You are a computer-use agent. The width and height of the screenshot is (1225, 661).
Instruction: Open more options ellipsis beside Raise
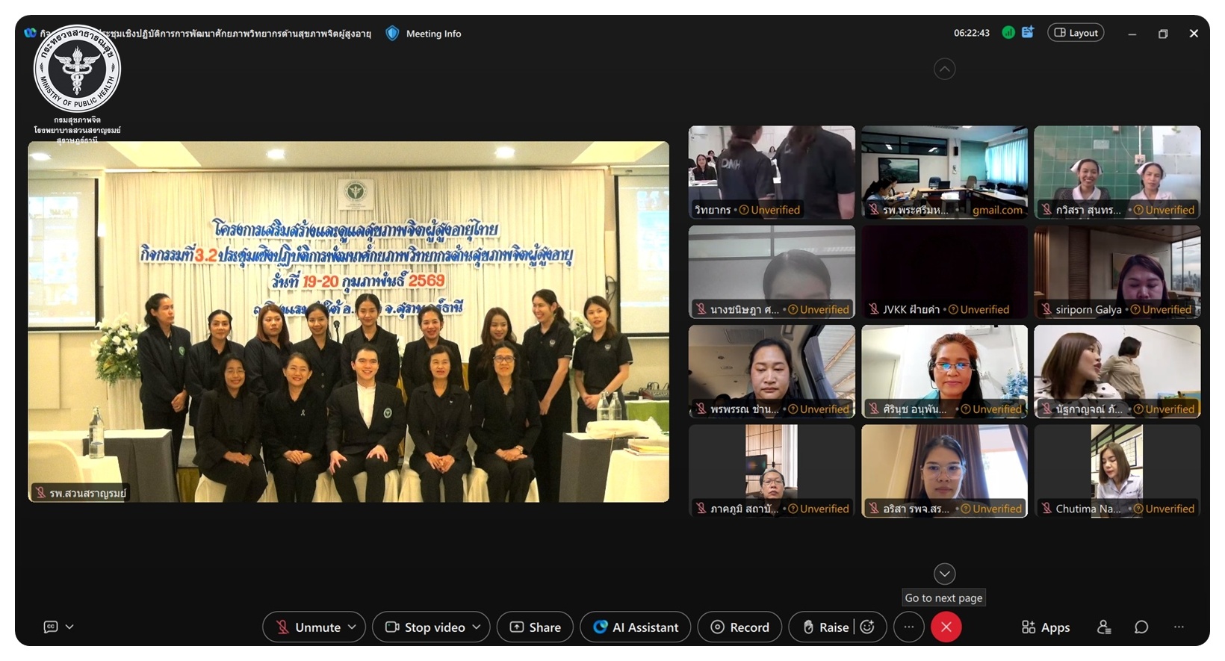point(908,627)
